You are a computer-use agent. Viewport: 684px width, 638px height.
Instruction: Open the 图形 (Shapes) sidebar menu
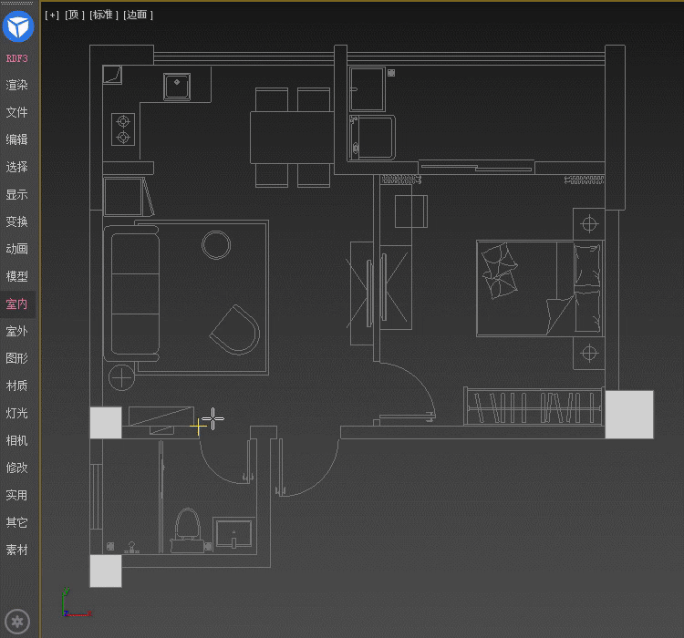[17, 358]
